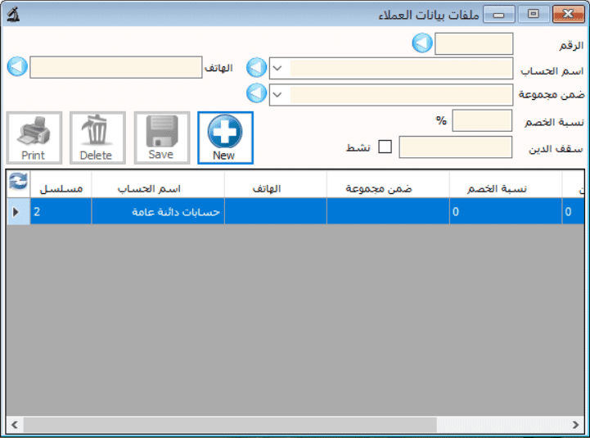Click blue arrow beside الرقم field
Screen dimensions: 590x438
(x=422, y=43)
